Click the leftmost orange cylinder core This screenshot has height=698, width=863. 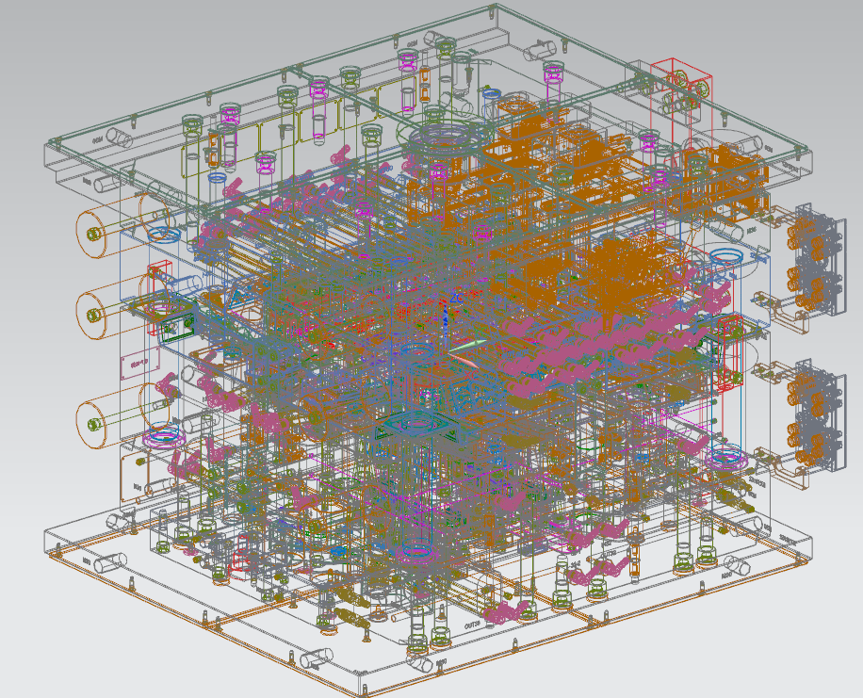pyautogui.click(x=91, y=226)
